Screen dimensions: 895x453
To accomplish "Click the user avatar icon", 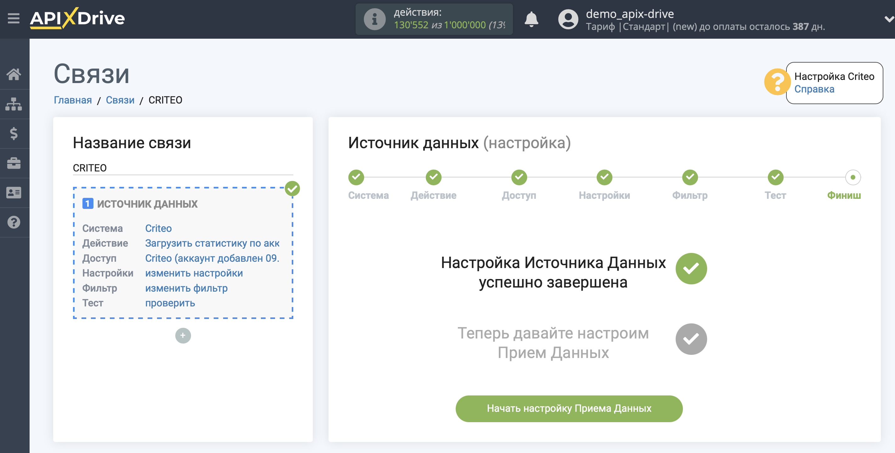I will (568, 19).
